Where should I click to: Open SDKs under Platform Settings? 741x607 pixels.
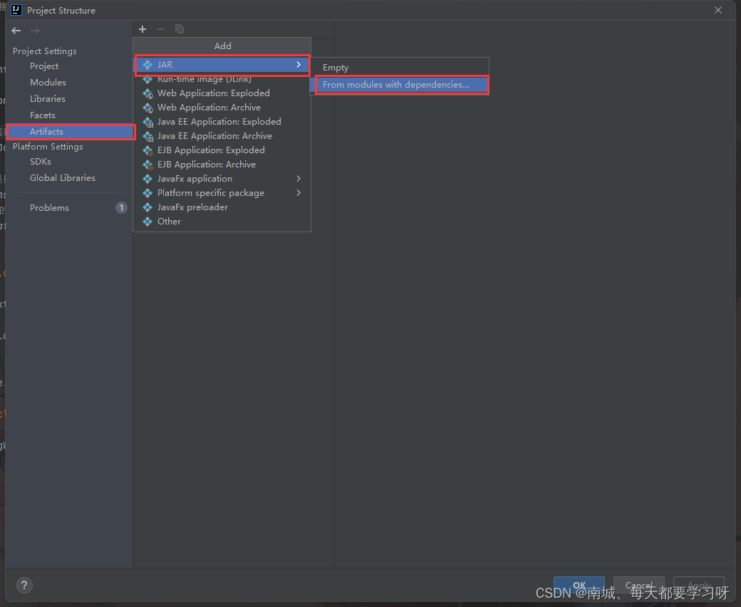pos(39,161)
